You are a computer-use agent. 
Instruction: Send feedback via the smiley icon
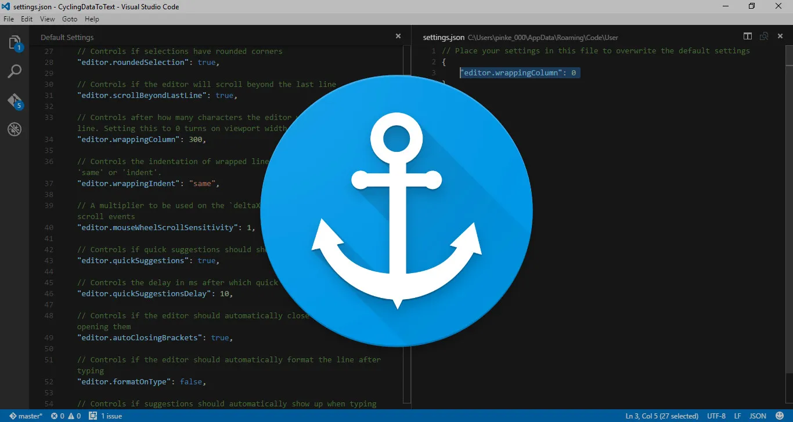click(779, 416)
